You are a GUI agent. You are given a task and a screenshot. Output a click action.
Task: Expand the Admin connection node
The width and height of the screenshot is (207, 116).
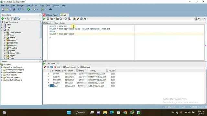(2, 25)
